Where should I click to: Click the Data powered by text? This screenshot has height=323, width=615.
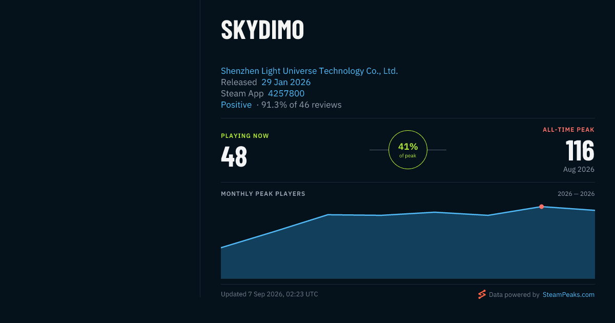[514, 295]
